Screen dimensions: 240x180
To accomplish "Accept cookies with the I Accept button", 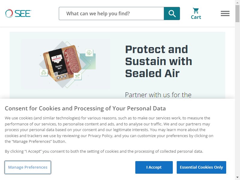I will [154, 167].
